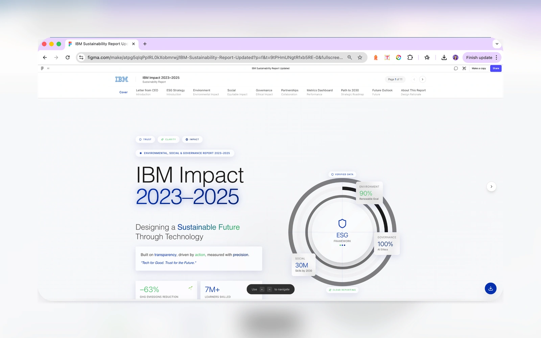Go back to the previous browser page
The width and height of the screenshot is (541, 338).
tap(45, 57)
